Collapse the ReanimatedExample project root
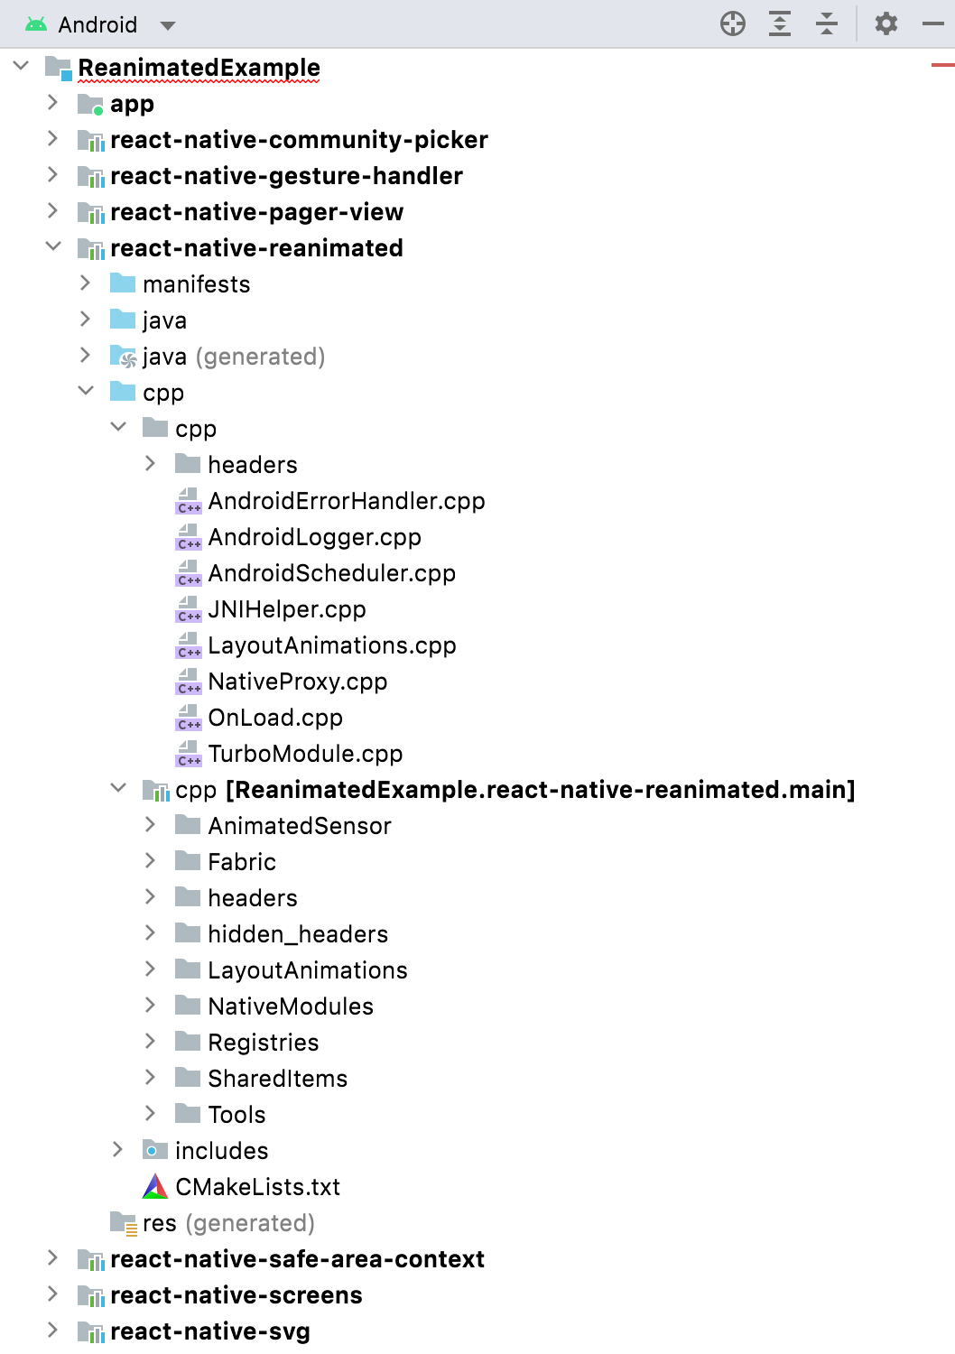955x1354 pixels. pos(20,67)
